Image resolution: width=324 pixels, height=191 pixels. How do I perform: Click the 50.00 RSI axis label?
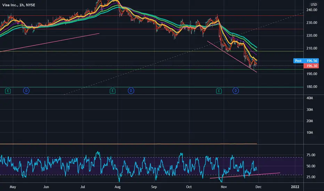click(x=311, y=166)
